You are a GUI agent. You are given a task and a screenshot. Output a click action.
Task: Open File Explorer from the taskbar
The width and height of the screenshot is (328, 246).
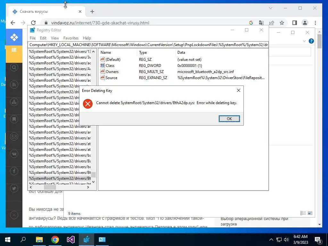click(x=39, y=240)
